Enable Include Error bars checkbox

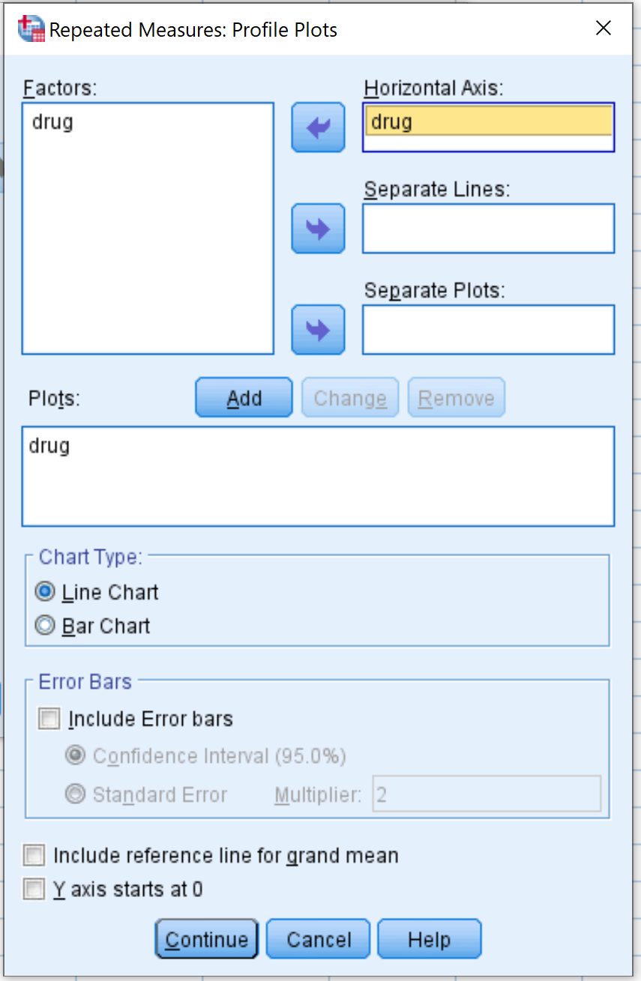coord(49,719)
